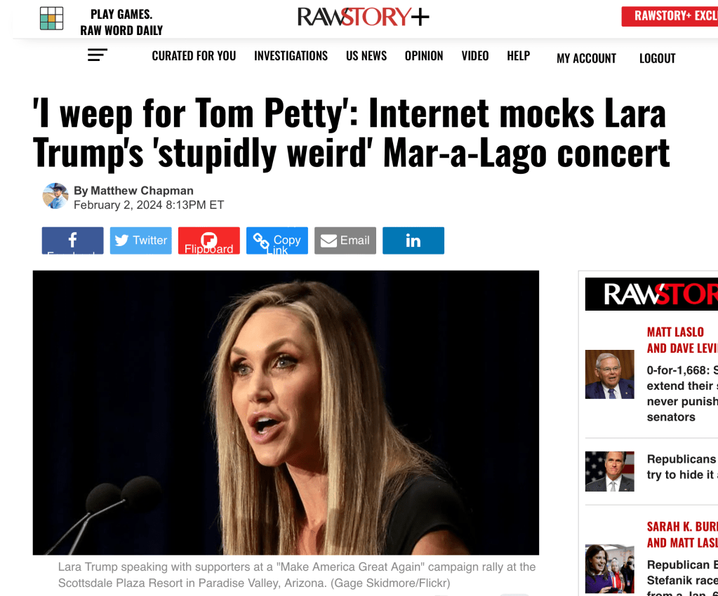Share article on Twitter

point(140,241)
